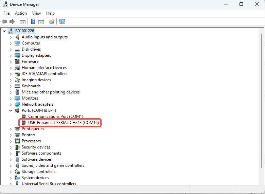Open the View menu
The image size is (265, 194).
pyautogui.click(x=36, y=13)
